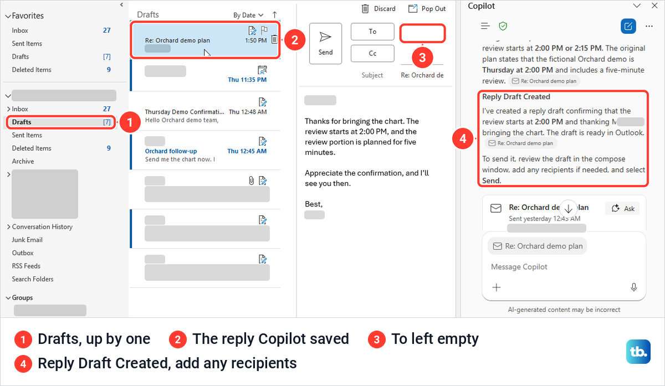
Task: Open the RSS Feeds folder
Action: tap(26, 266)
